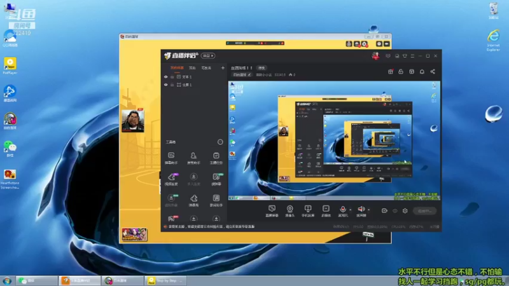
Task: Click the live preview canvas
Action: click(x=334, y=140)
